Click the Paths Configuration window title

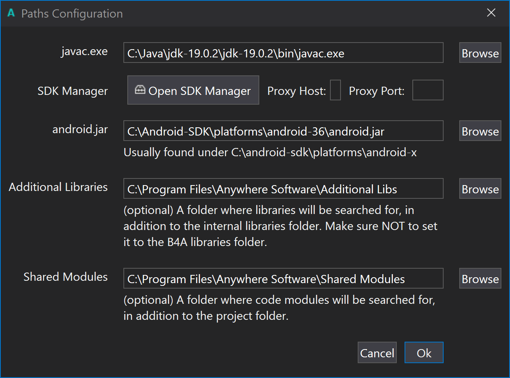pos(72,14)
